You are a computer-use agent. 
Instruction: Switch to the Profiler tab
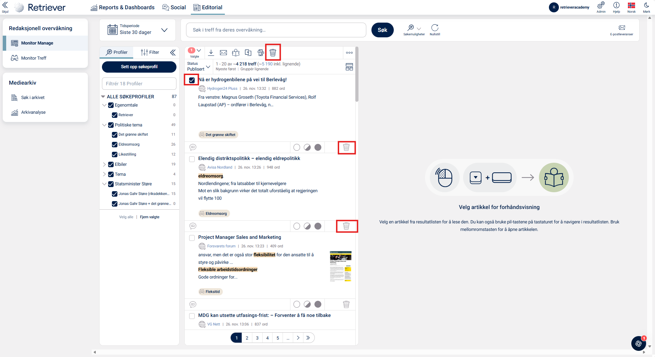click(117, 52)
